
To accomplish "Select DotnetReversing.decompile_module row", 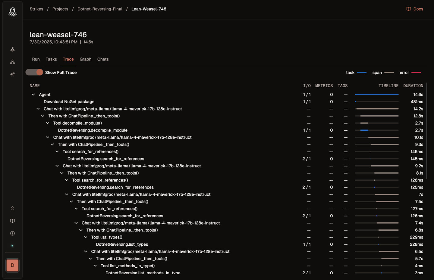I will [226, 130].
